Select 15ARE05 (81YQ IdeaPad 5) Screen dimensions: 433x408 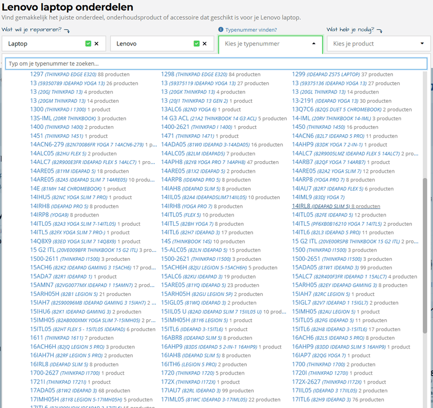(210, 285)
